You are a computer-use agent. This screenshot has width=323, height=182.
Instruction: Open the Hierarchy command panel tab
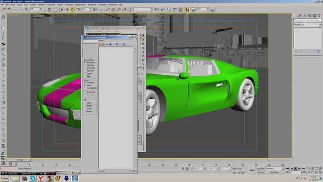point(305,16)
